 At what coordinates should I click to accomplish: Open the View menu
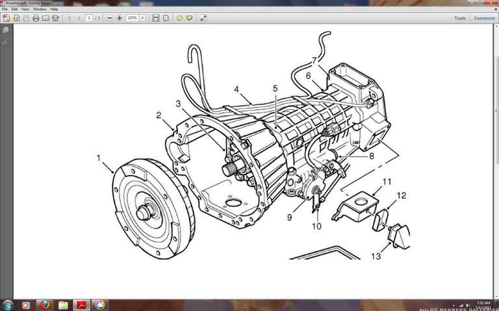(24, 9)
